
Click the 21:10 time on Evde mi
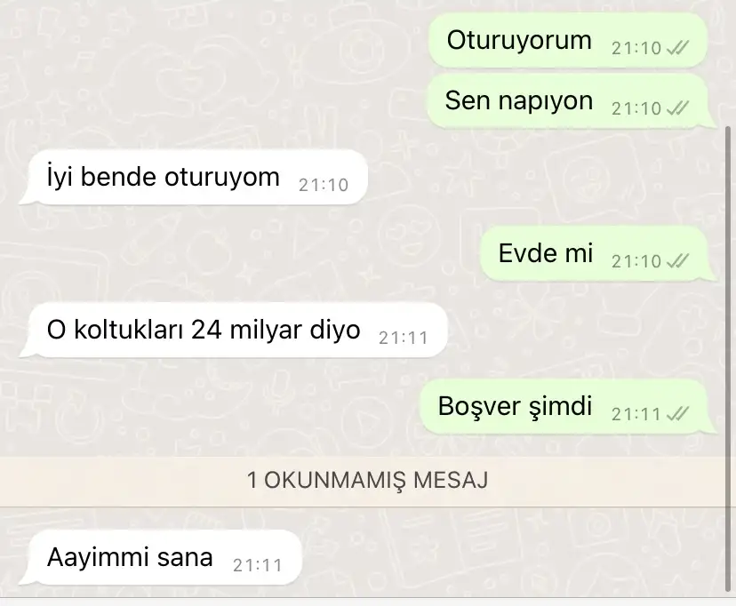[x=636, y=261]
